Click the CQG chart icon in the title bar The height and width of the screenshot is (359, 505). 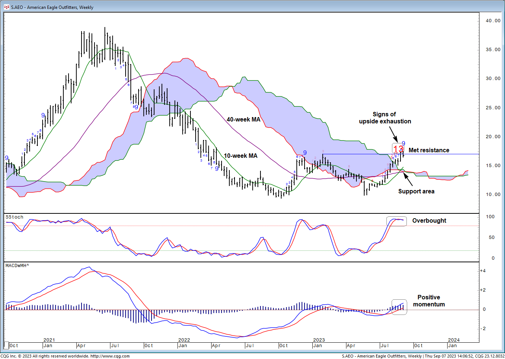coord(6,7)
